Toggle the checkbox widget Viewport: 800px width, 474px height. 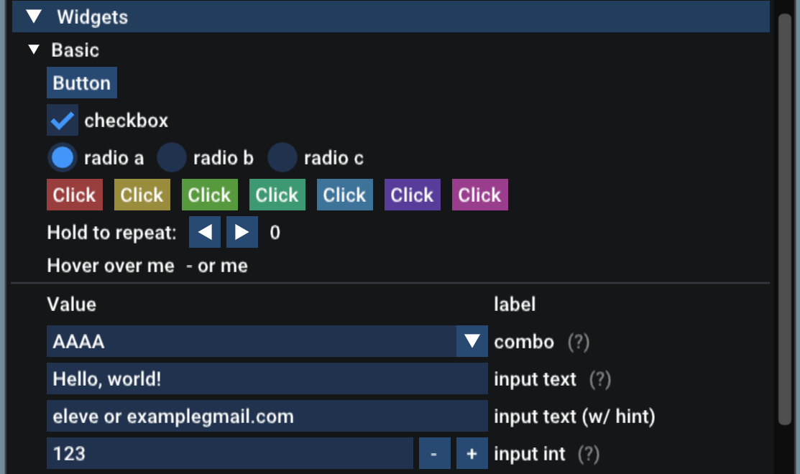click(62, 120)
